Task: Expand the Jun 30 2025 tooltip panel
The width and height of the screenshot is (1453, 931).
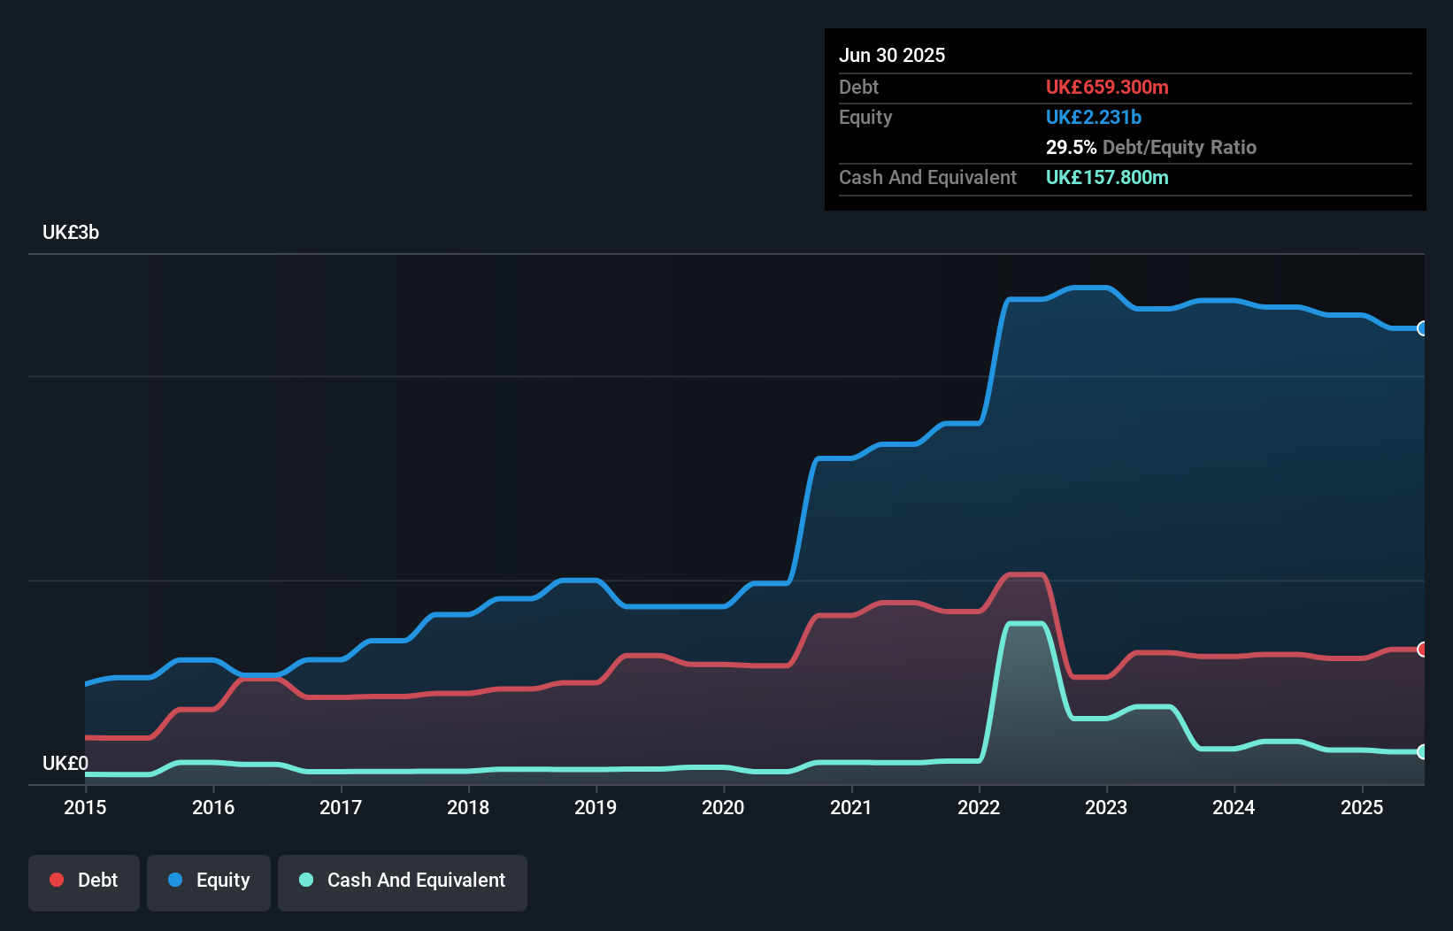Action: [893, 55]
